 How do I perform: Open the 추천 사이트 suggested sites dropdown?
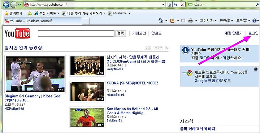pos(47,13)
